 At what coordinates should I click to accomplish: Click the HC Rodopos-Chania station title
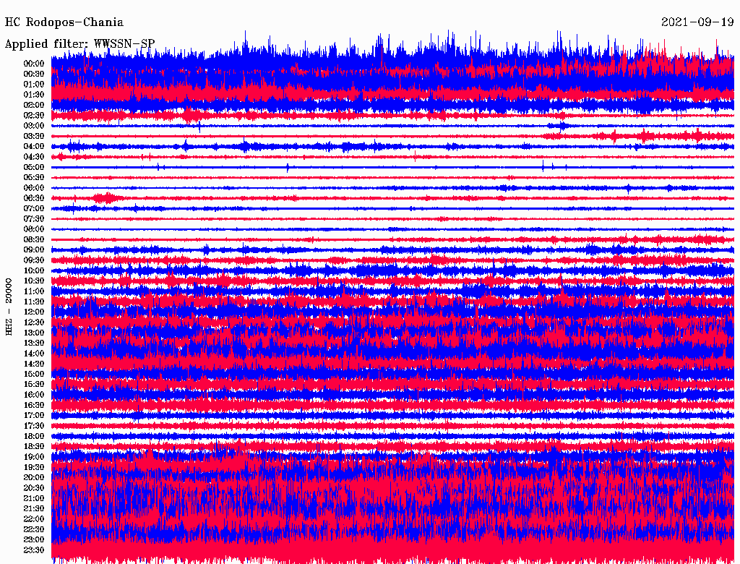64,22
